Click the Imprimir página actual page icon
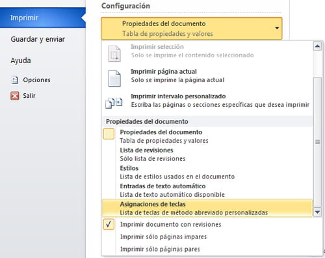Viewport: 325px width, 258px height. click(114, 78)
